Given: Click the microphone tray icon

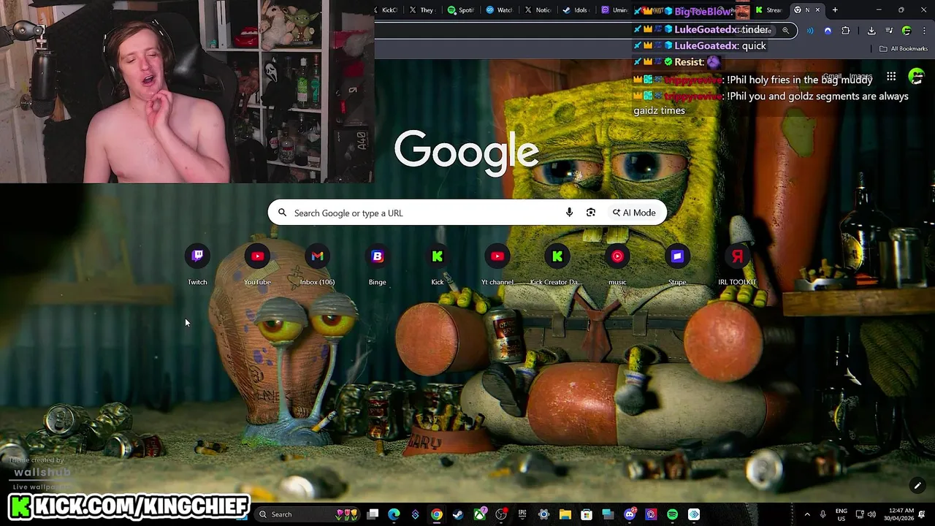Looking at the screenshot, I should [823, 514].
